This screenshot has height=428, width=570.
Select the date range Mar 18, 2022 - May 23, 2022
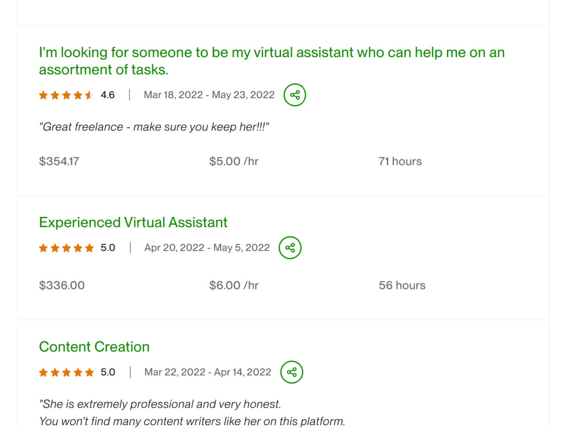209,95
